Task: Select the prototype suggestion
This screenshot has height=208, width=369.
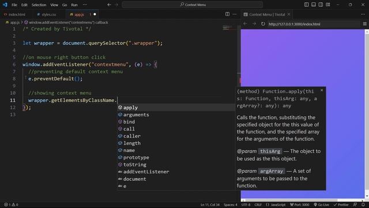Action: pos(176,158)
